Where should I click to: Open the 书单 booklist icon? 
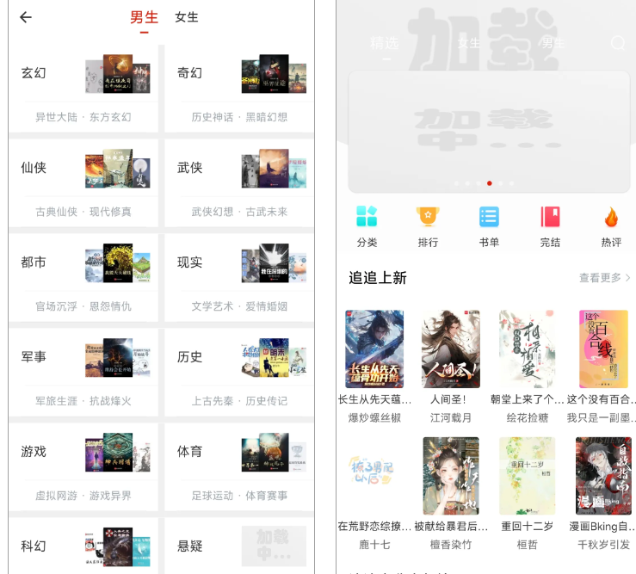pyautogui.click(x=489, y=217)
